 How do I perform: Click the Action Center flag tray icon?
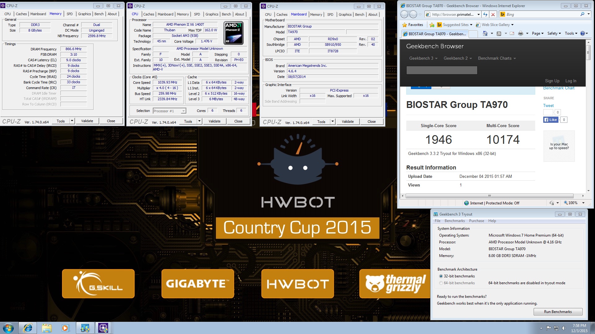click(x=549, y=328)
